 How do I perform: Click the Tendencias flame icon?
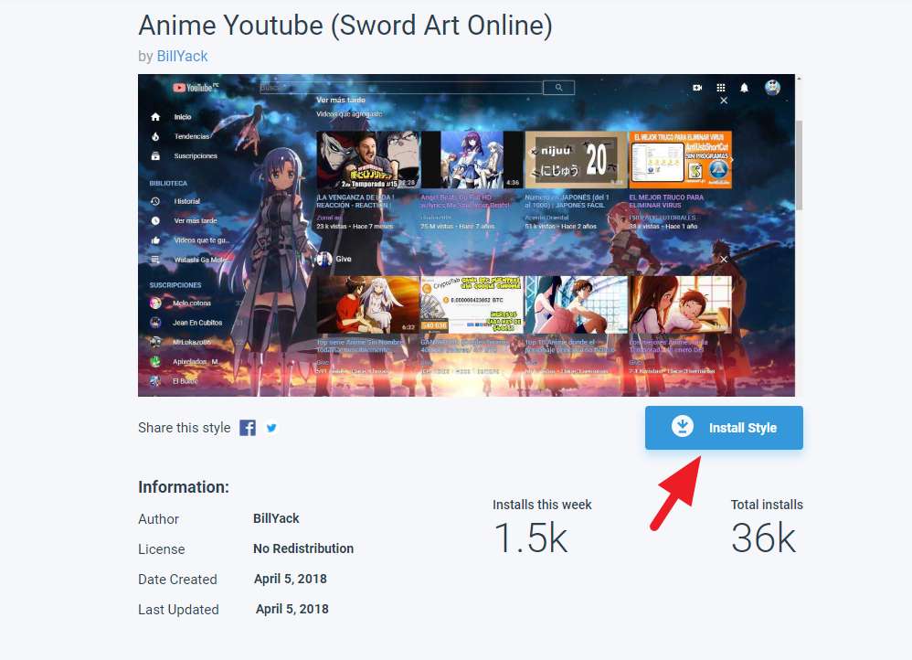click(155, 136)
